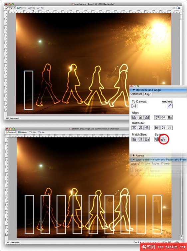
Task: Click the Match Width icon under Match Size
Action: click(x=134, y=139)
